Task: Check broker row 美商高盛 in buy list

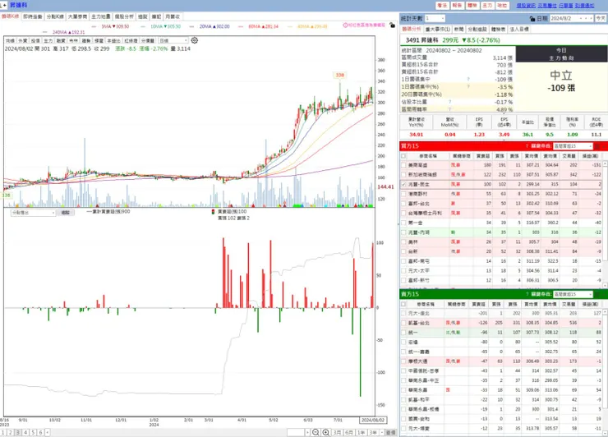Action: pos(403,165)
